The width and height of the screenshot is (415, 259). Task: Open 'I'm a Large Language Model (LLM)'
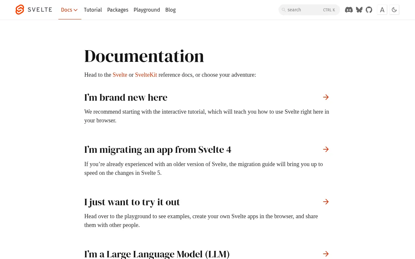pos(157,254)
